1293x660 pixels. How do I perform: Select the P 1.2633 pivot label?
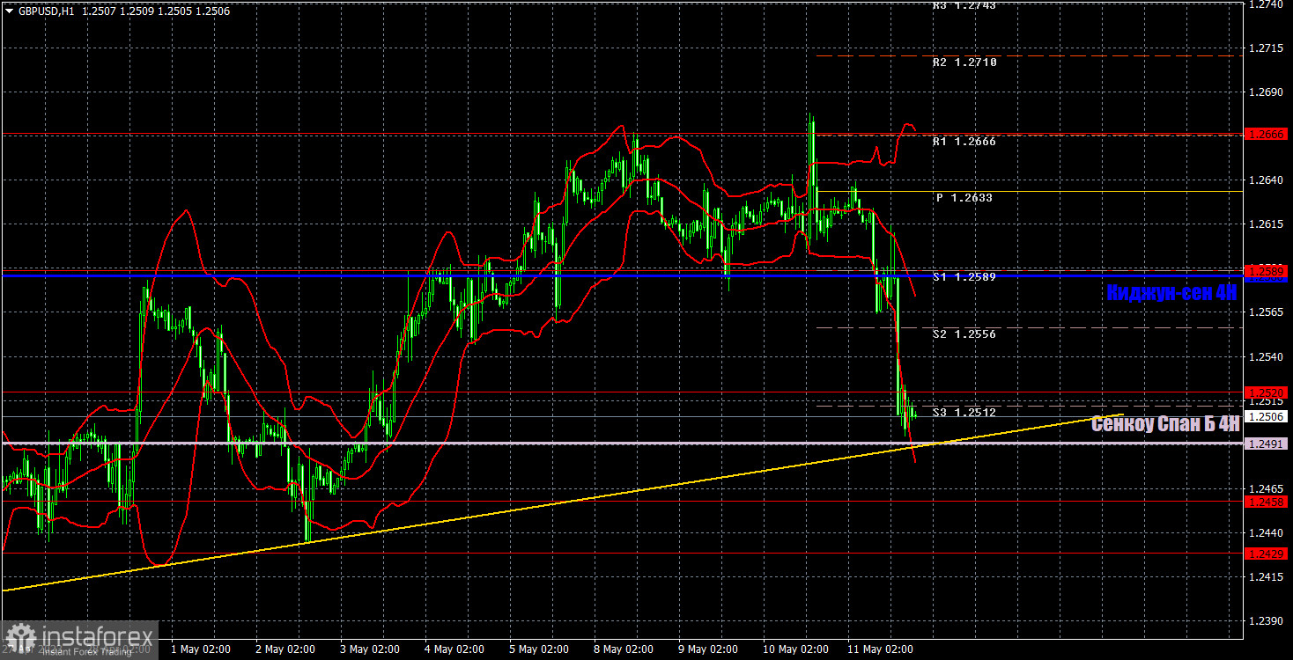click(x=966, y=198)
